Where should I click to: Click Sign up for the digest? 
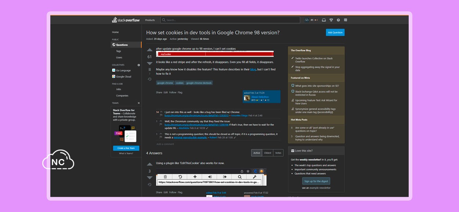316,181
